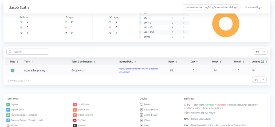Click the Desktop device icon
This screenshot has width=275, height=127.
pyautogui.click(x=141, y=105)
